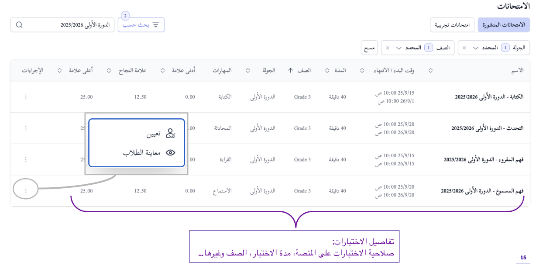Open actions menu for فهم المسموع row
Image resolution: width=536 pixels, height=269 pixels.
(26, 191)
